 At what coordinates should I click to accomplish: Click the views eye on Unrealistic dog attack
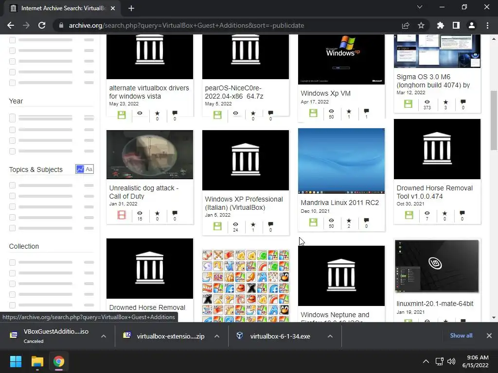tap(140, 213)
